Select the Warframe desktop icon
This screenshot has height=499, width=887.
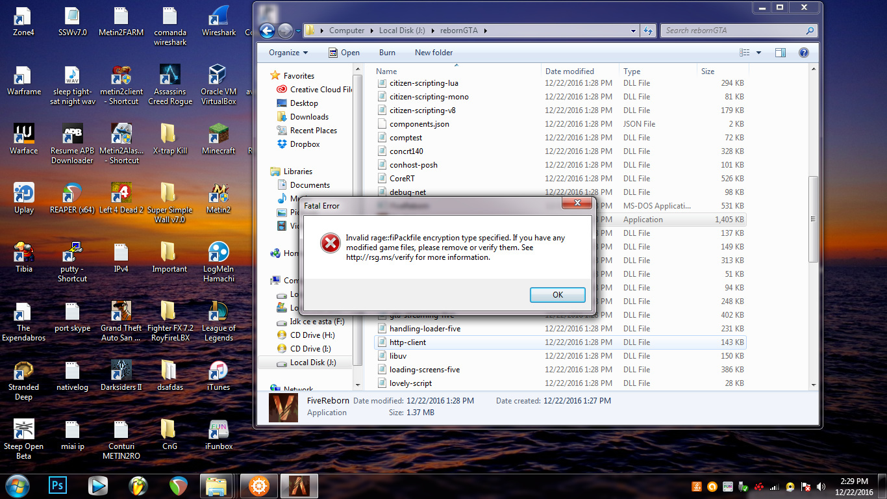point(24,81)
